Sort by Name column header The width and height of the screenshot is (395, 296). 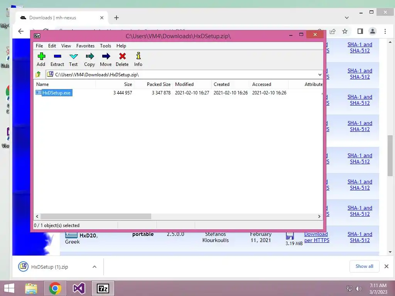64,84
